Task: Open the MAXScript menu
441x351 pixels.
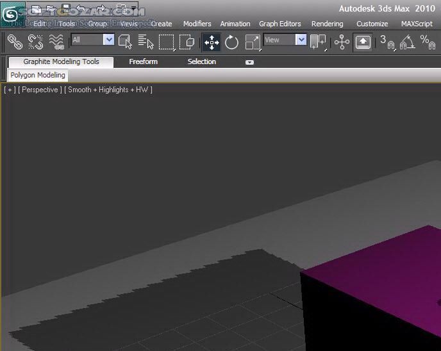Action: pos(417,24)
